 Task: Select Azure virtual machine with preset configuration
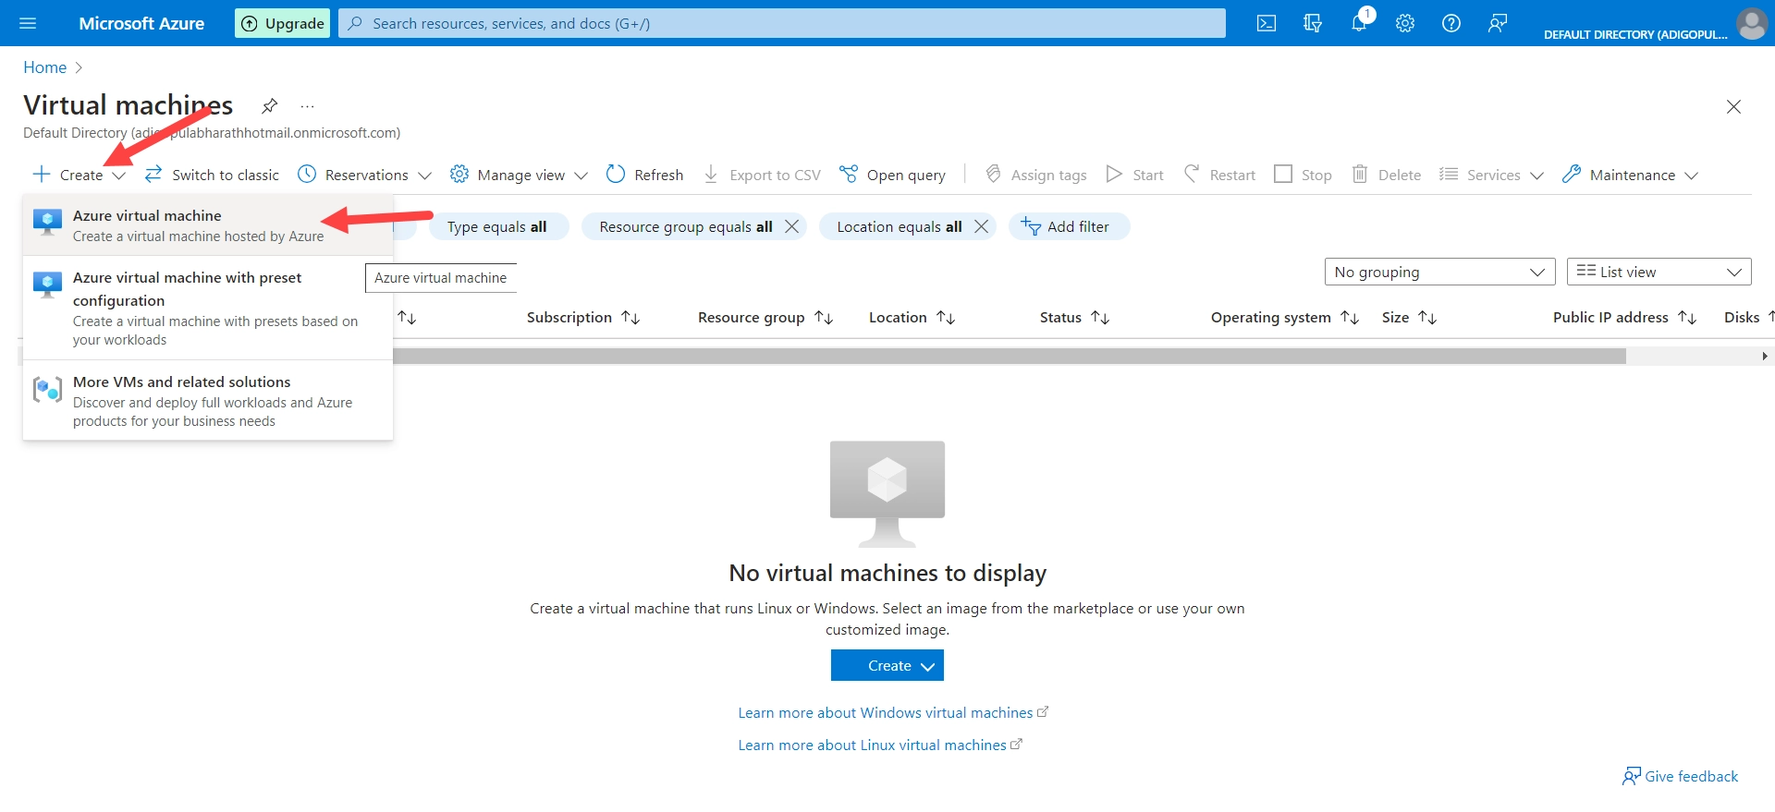pos(208,308)
